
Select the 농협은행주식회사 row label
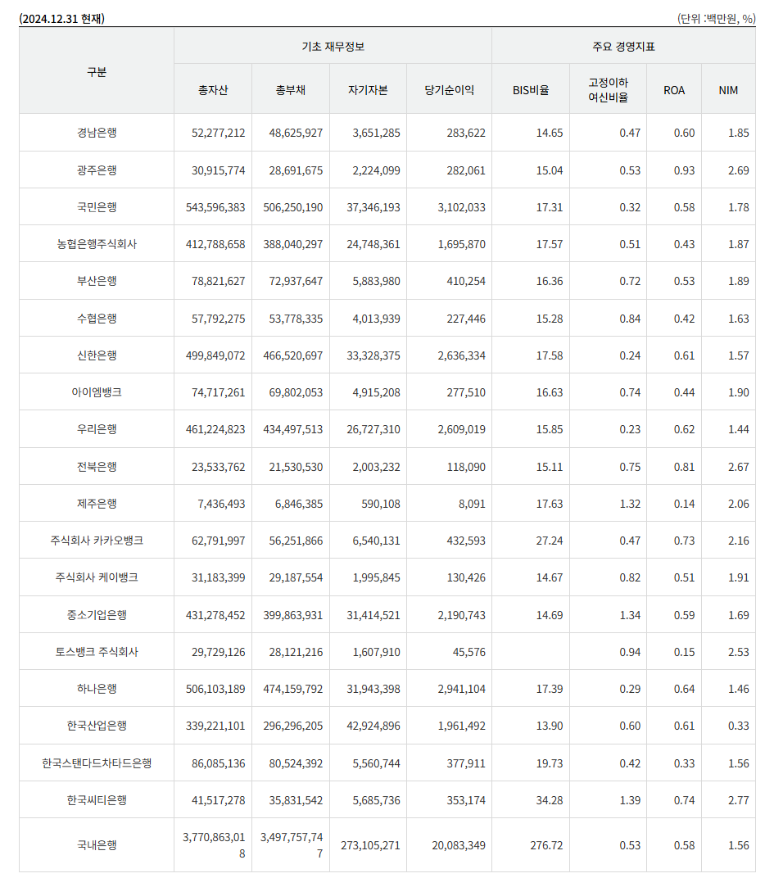pos(97,244)
